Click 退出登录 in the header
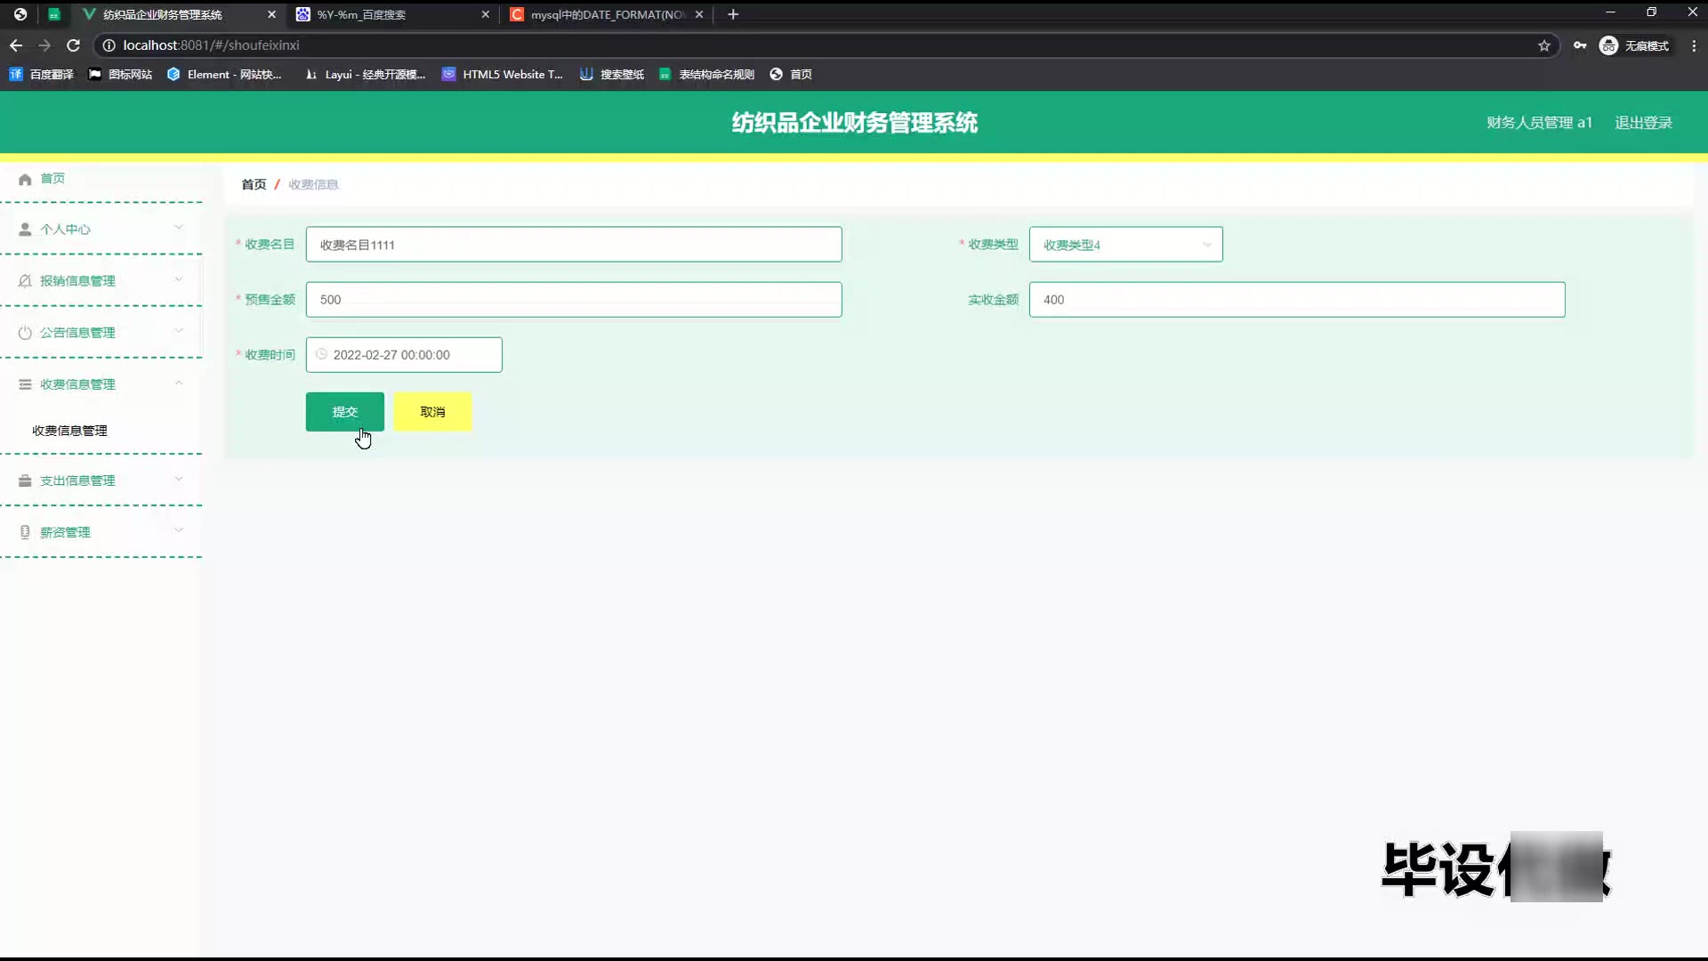 1643,123
